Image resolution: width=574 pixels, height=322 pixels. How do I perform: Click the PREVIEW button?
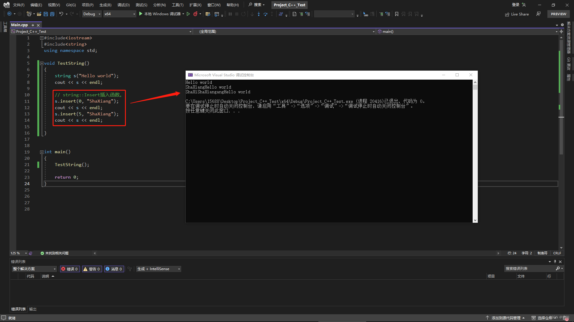pyautogui.click(x=558, y=14)
